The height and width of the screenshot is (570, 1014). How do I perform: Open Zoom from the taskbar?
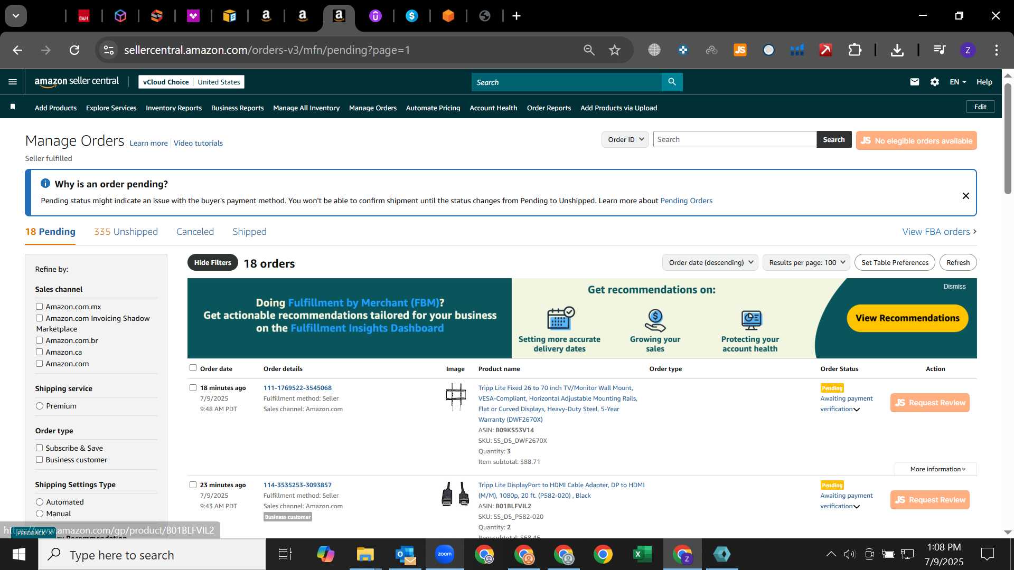tap(445, 554)
